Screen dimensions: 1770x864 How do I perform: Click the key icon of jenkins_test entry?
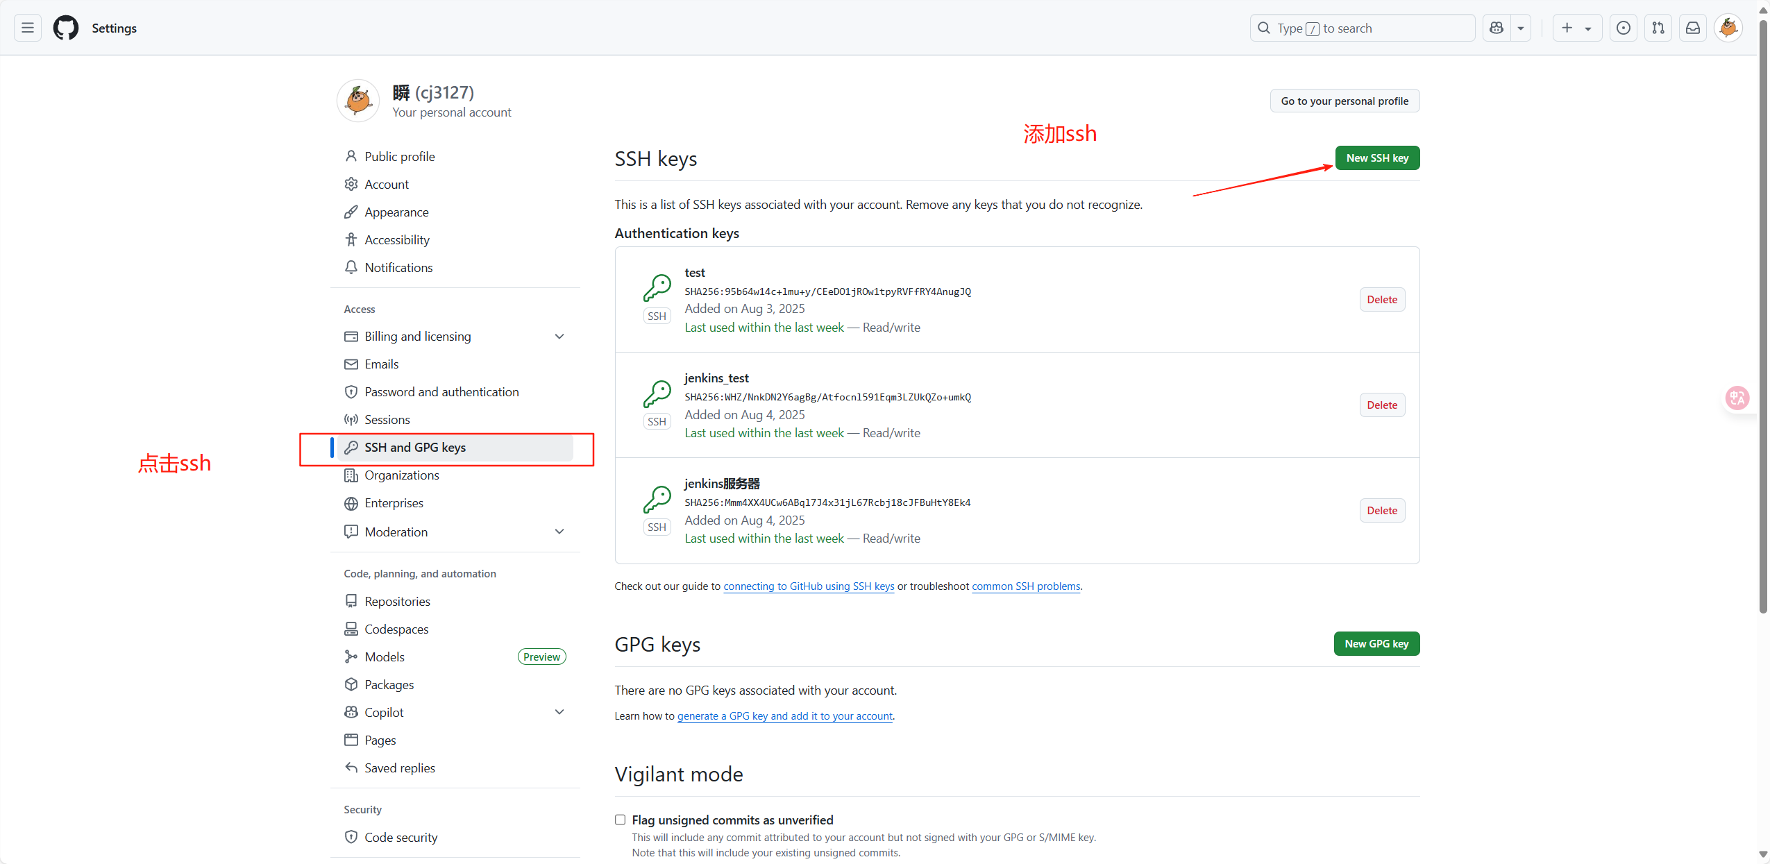coord(657,393)
